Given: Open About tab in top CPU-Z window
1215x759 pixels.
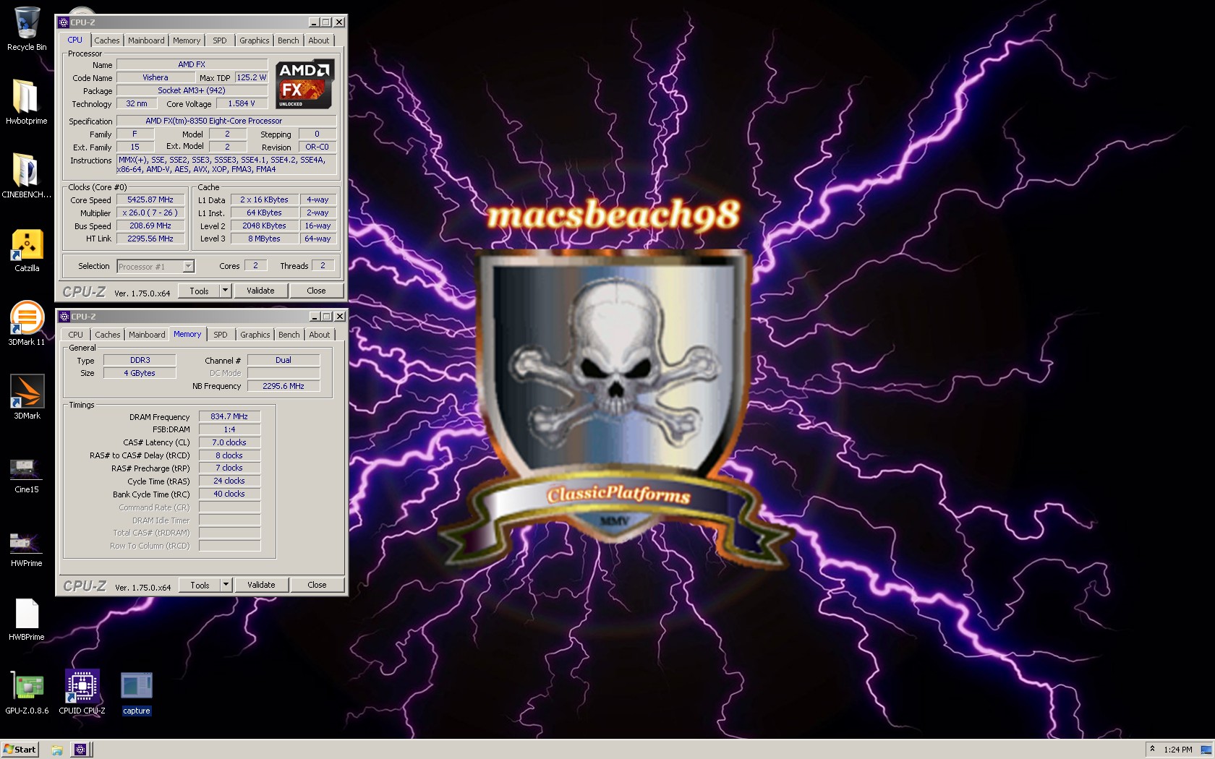Looking at the screenshot, I should [x=319, y=40].
